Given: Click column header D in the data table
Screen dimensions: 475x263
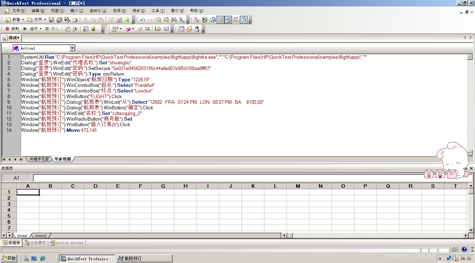Looking at the screenshot, I should (95, 186).
